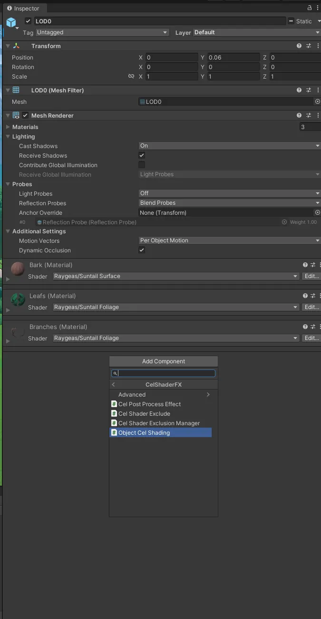Open Bark material presets icon
The image size is (321, 619).
pyautogui.click(x=313, y=265)
